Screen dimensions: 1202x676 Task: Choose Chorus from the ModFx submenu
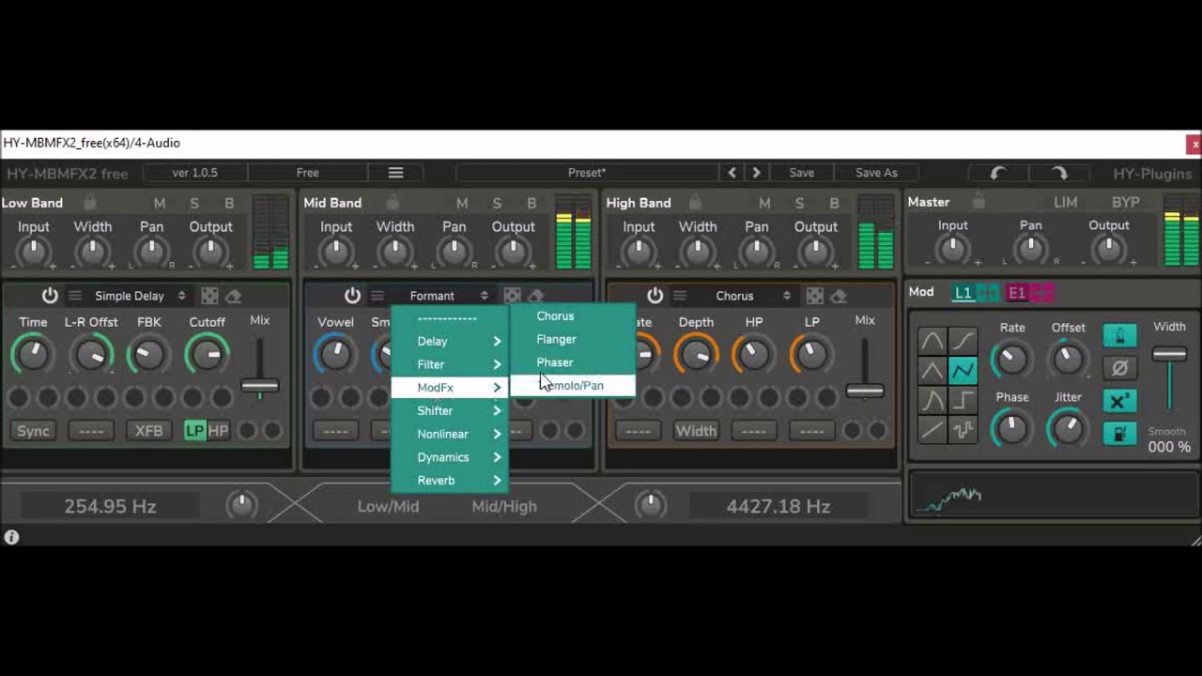(x=573, y=316)
